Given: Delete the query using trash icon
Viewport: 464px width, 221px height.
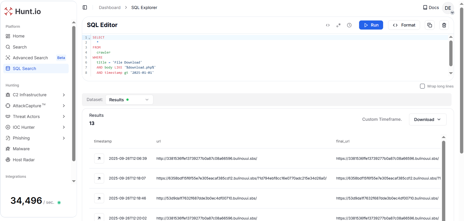Looking at the screenshot, I should pyautogui.click(x=444, y=25).
